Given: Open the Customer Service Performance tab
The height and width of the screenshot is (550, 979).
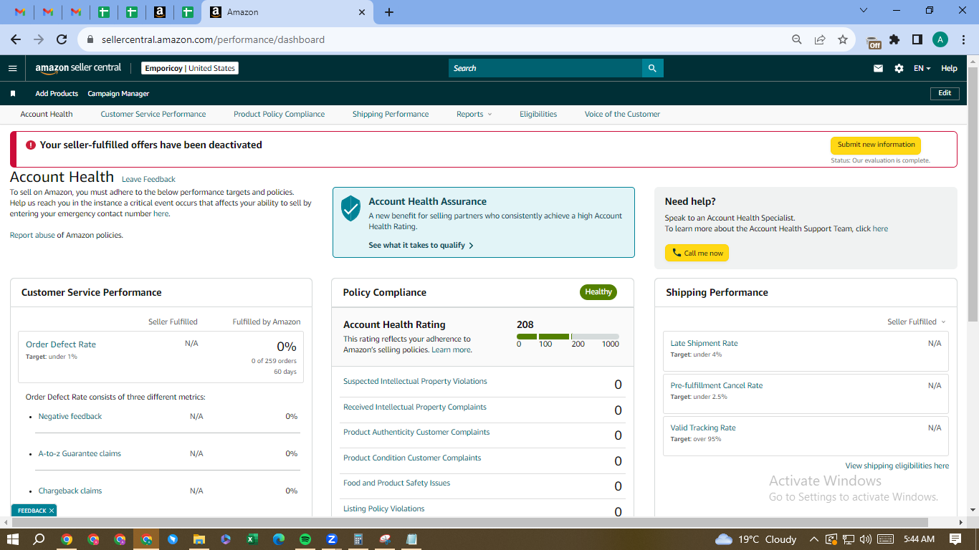Looking at the screenshot, I should (153, 115).
